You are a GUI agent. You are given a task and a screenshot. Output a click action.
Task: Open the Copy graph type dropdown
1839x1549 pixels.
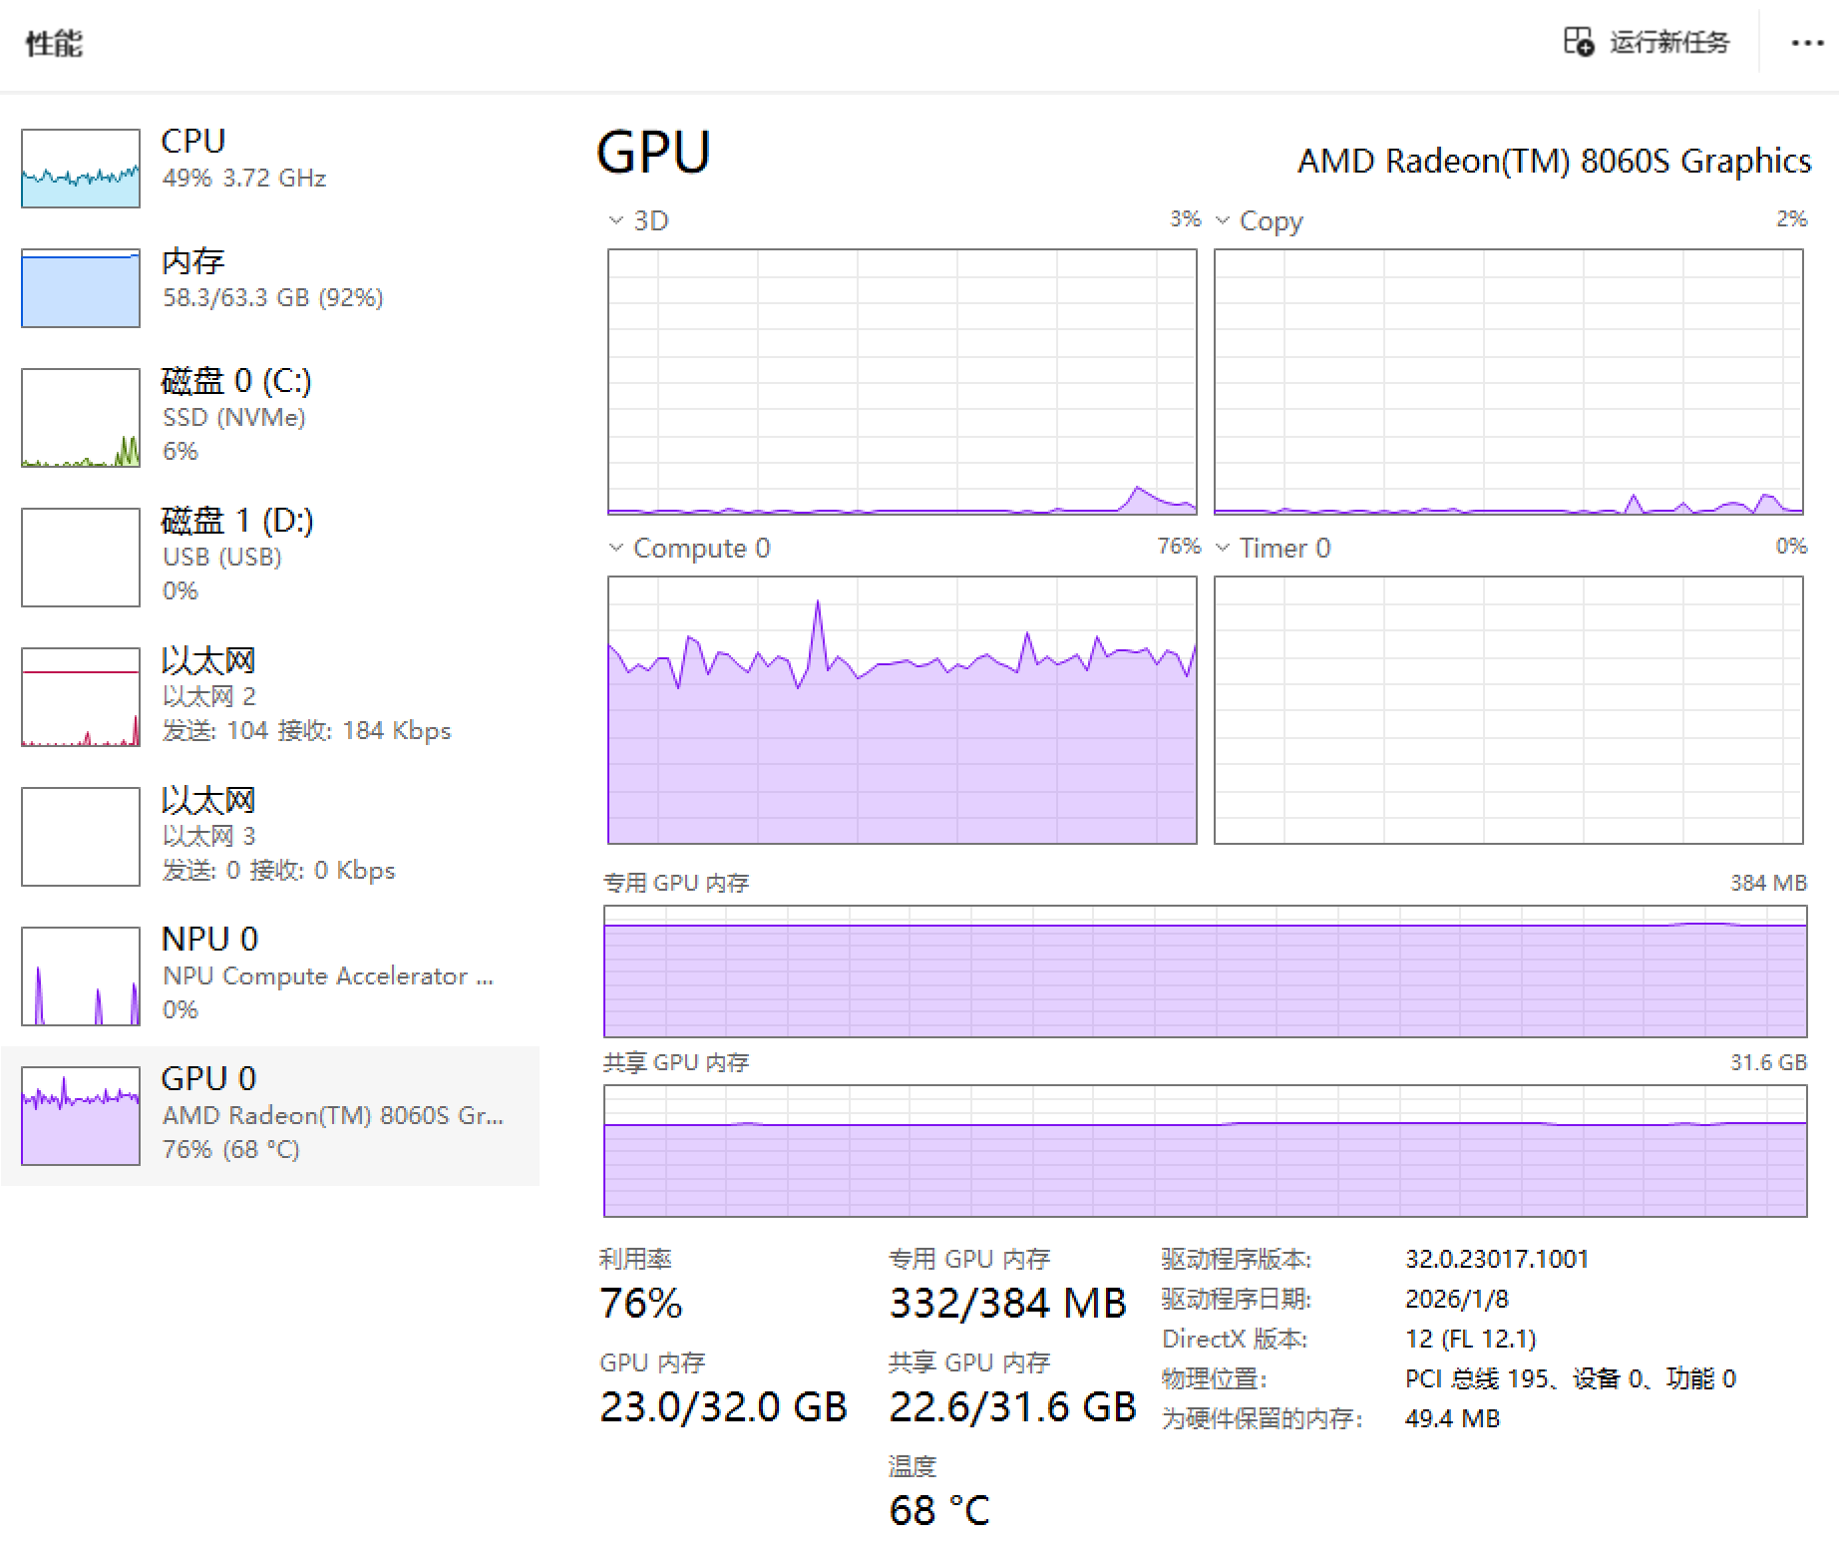click(1224, 220)
